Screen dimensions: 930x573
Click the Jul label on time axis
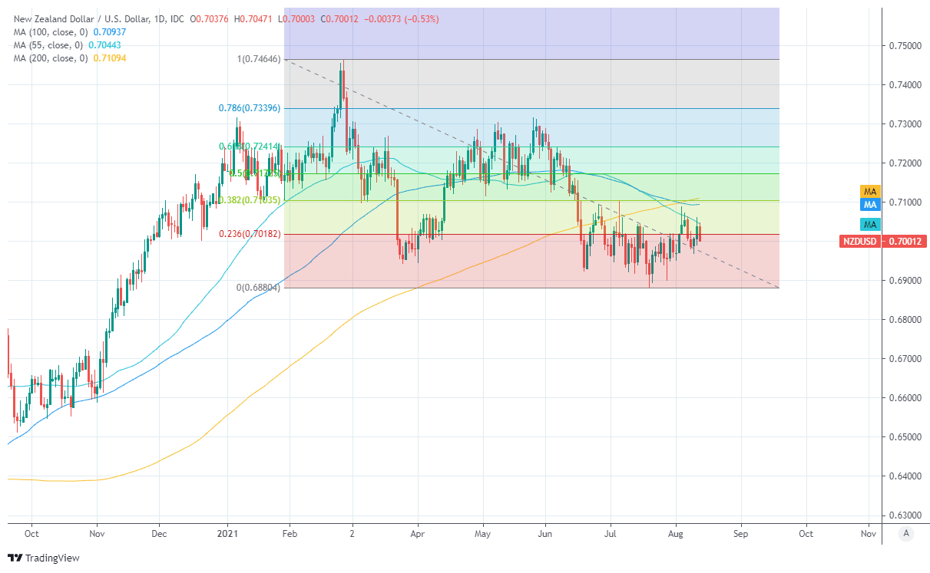611,532
